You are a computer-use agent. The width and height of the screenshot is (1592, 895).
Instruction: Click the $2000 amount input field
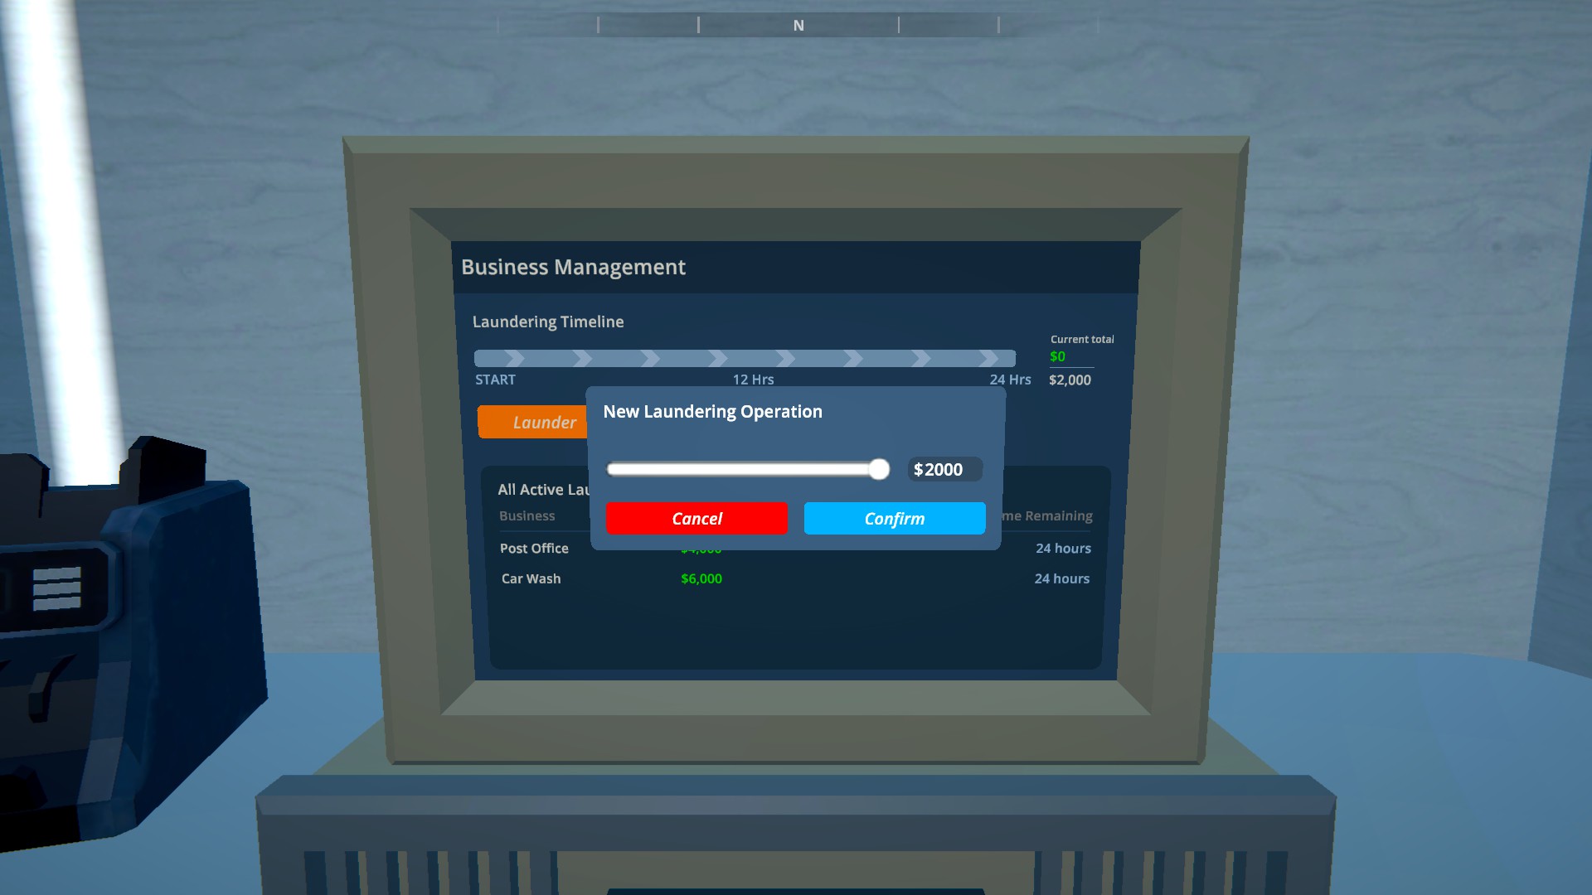[944, 470]
